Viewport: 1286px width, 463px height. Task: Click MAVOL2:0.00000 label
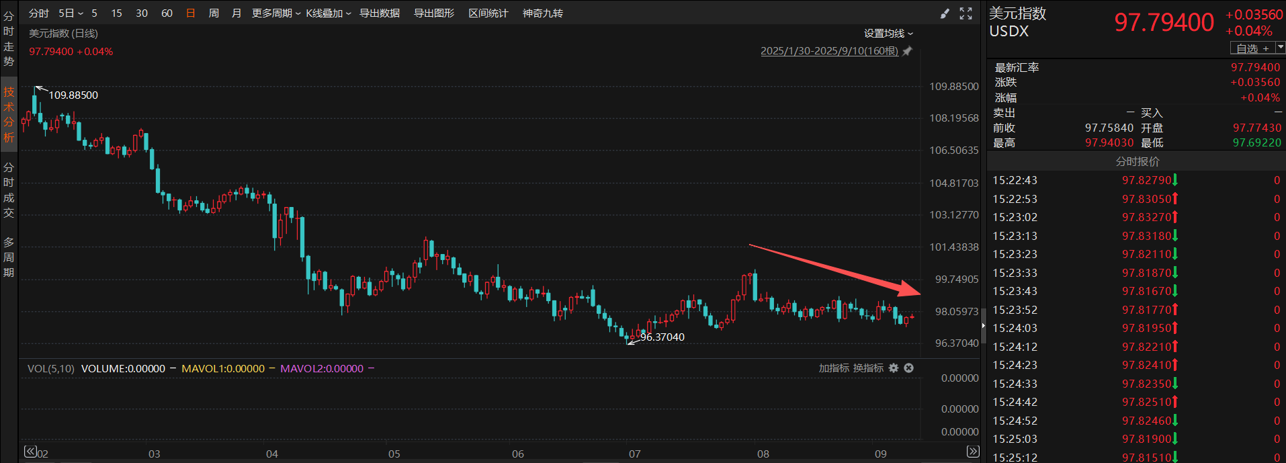[x=322, y=368]
